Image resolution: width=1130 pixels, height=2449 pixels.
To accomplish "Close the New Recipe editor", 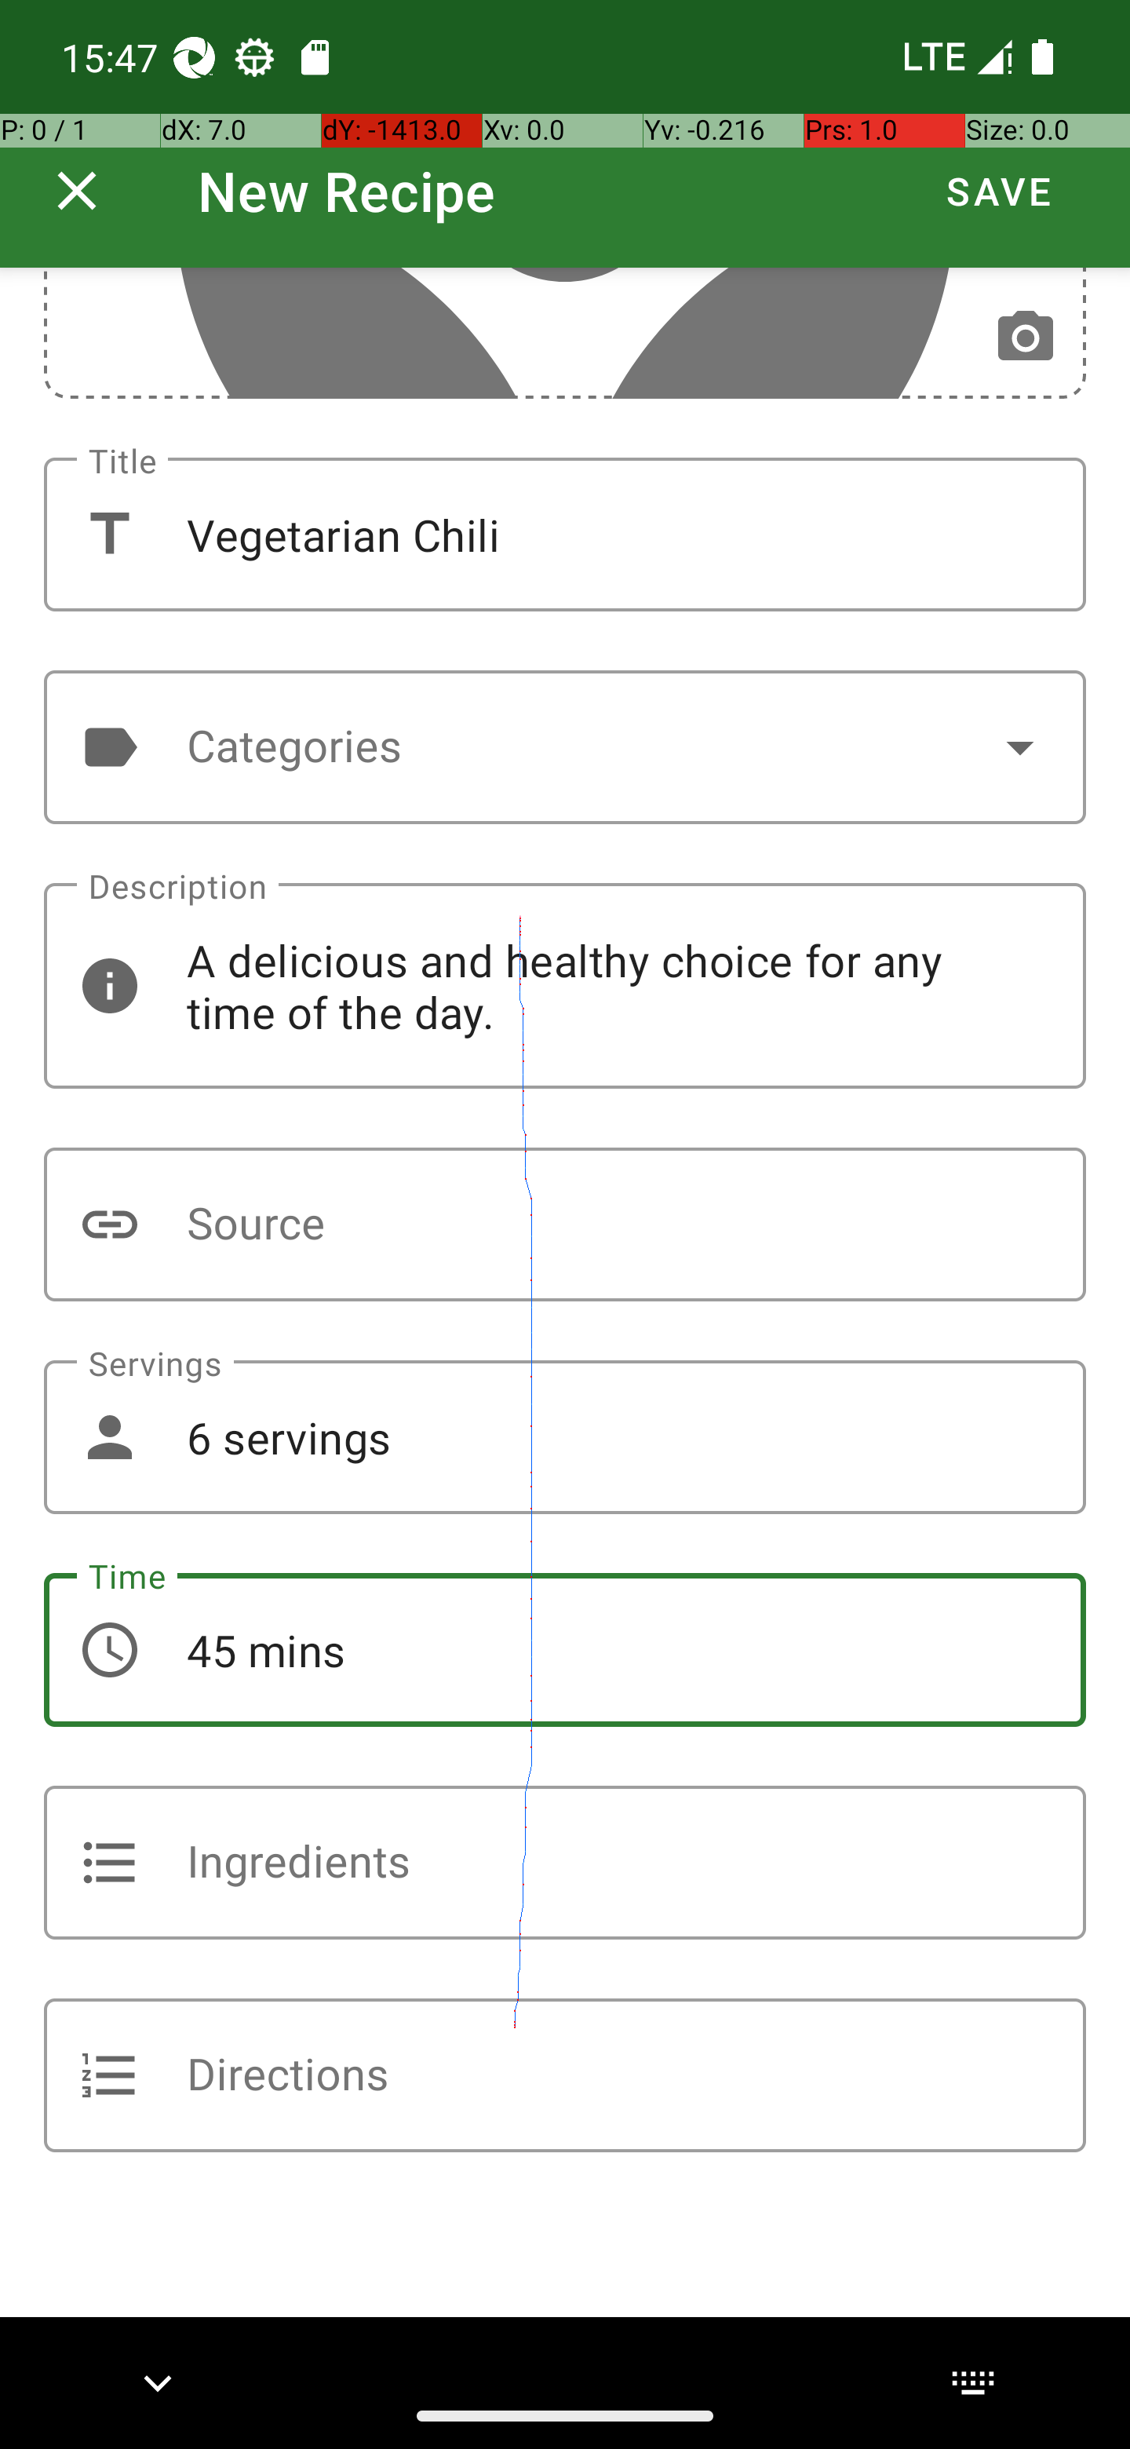I will (x=77, y=191).
